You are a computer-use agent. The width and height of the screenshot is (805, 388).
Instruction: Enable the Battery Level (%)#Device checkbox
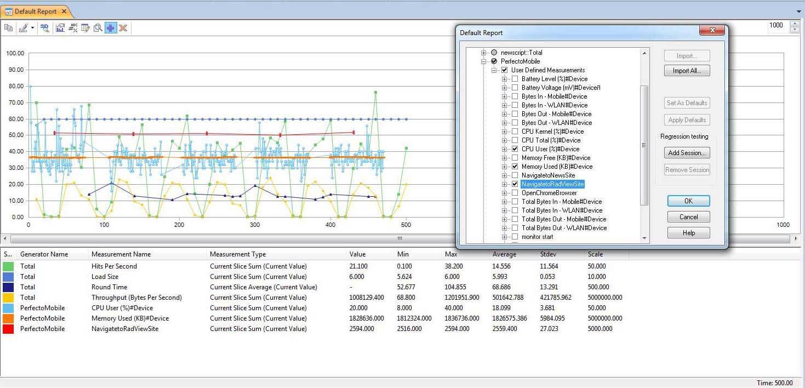coord(514,79)
